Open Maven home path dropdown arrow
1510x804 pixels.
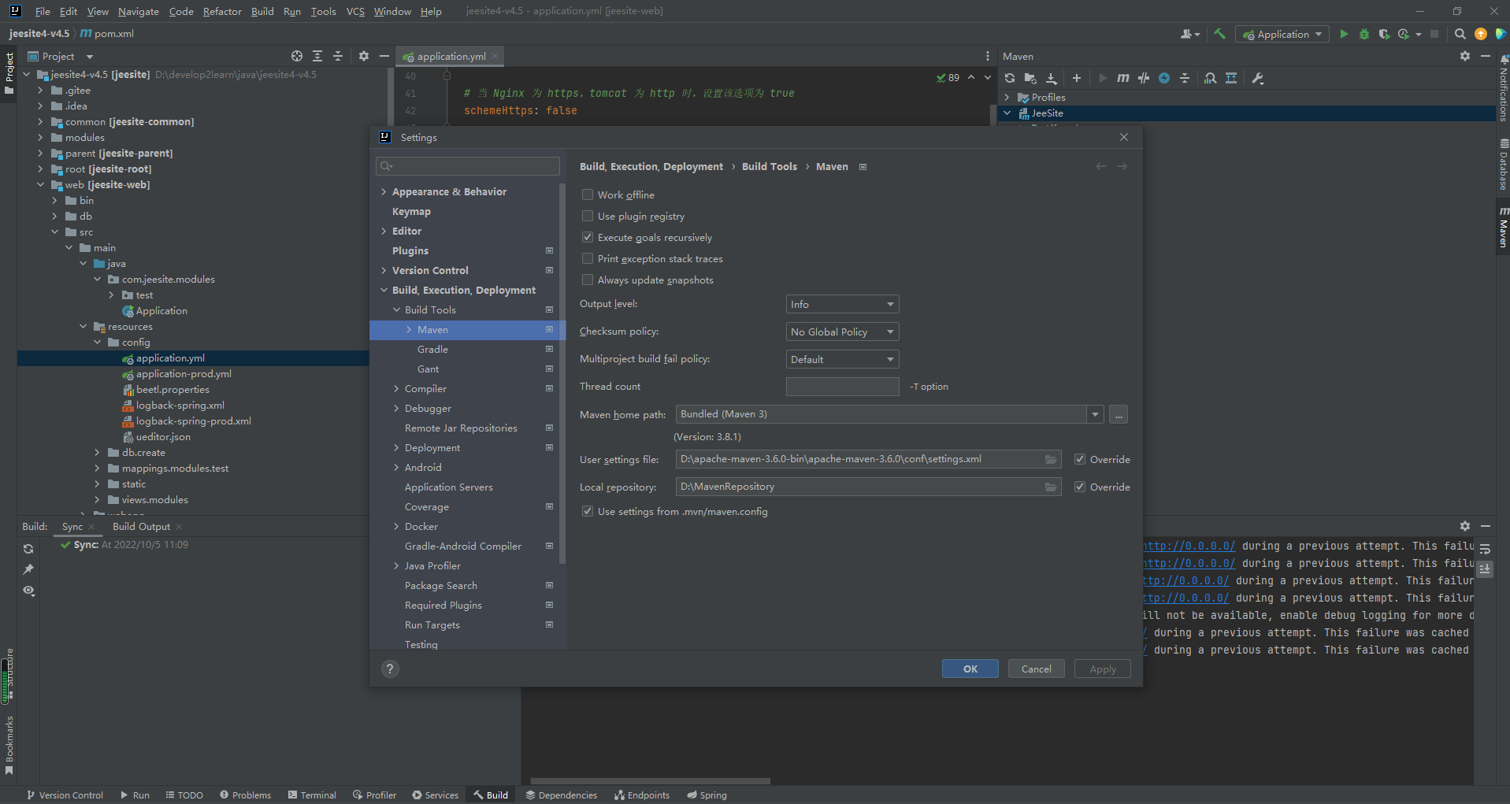pyautogui.click(x=1095, y=414)
